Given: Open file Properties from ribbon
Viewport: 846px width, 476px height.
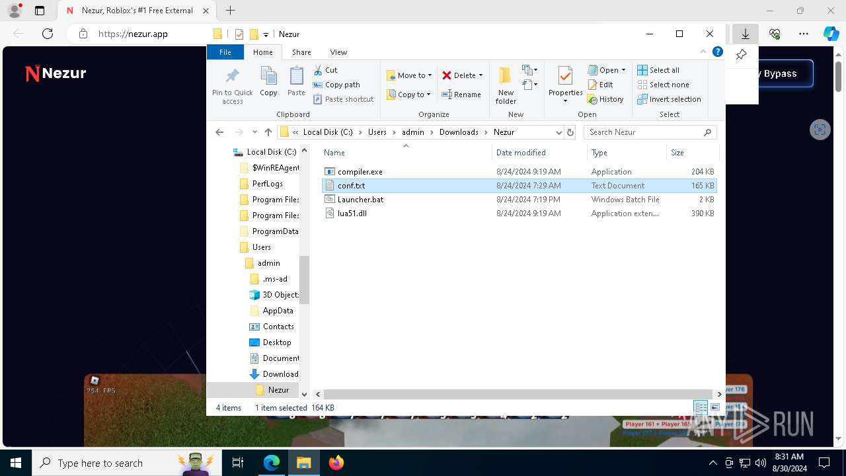Looking at the screenshot, I should point(565,85).
